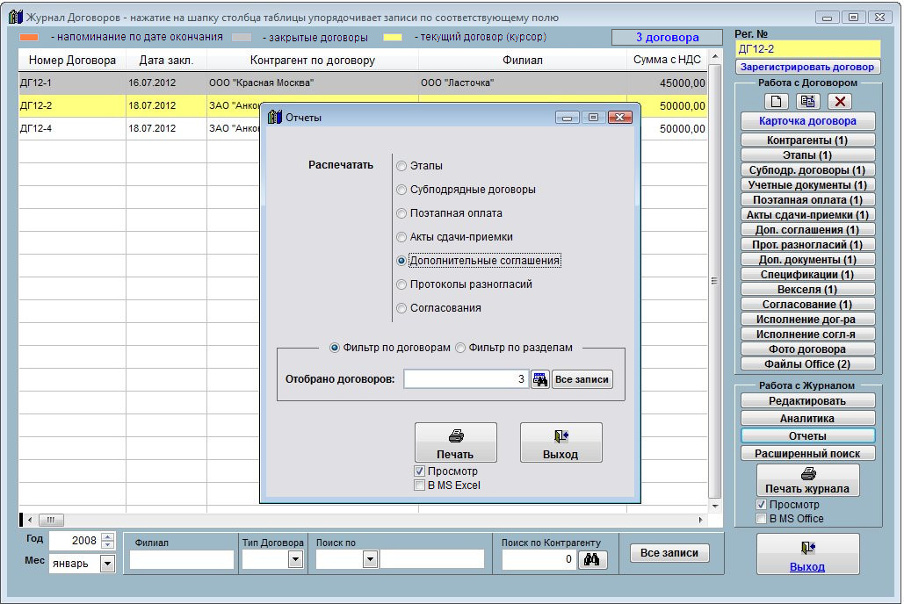The image size is (904, 604).
Task: Click the Год year spinner arrows
Action: coord(107,541)
